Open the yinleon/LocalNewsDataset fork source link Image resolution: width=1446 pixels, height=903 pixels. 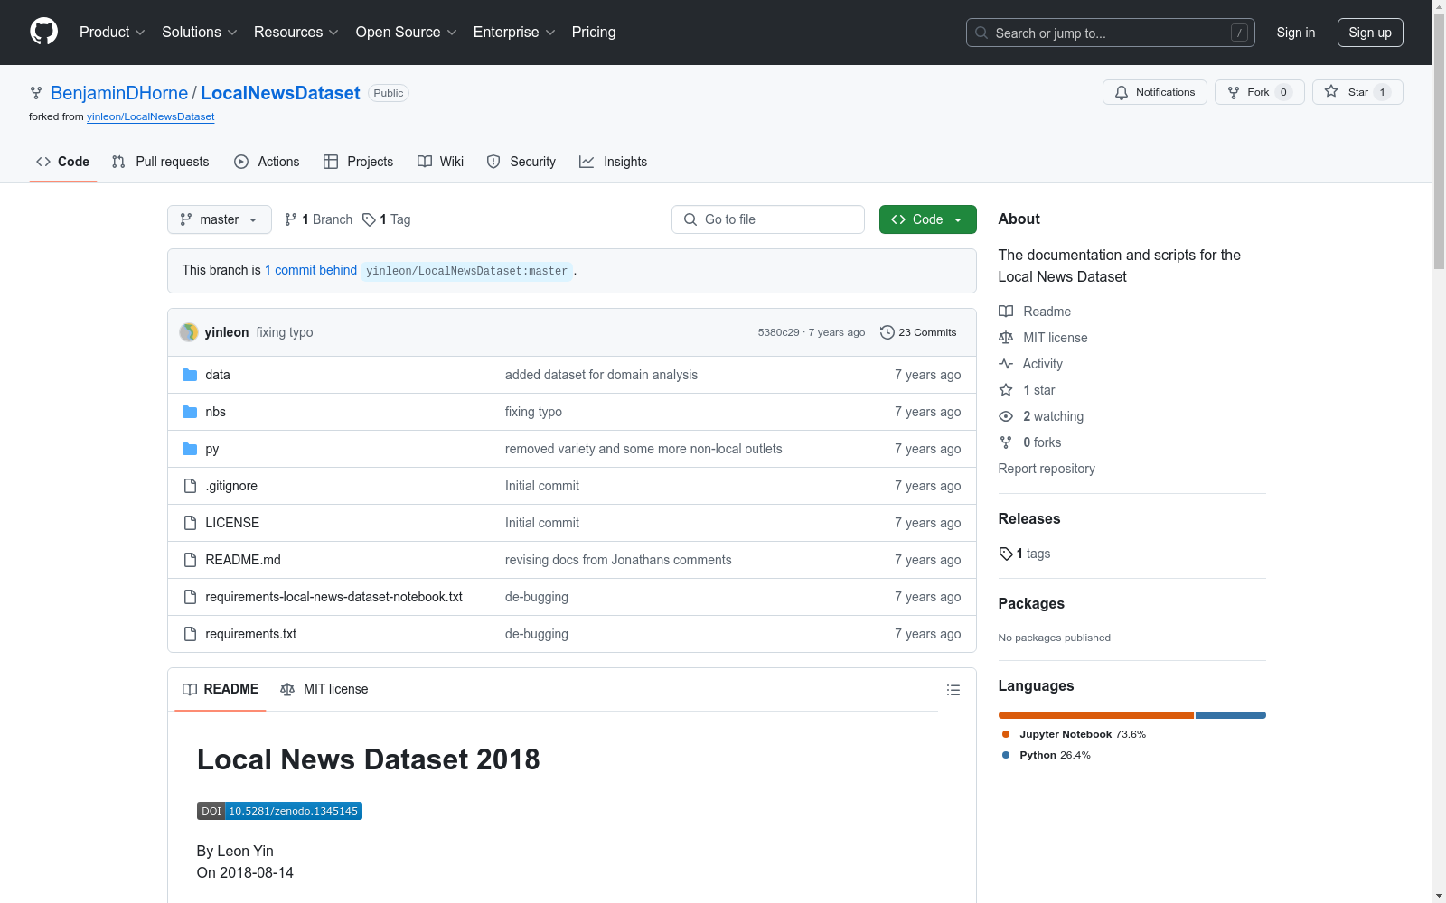pyautogui.click(x=151, y=116)
